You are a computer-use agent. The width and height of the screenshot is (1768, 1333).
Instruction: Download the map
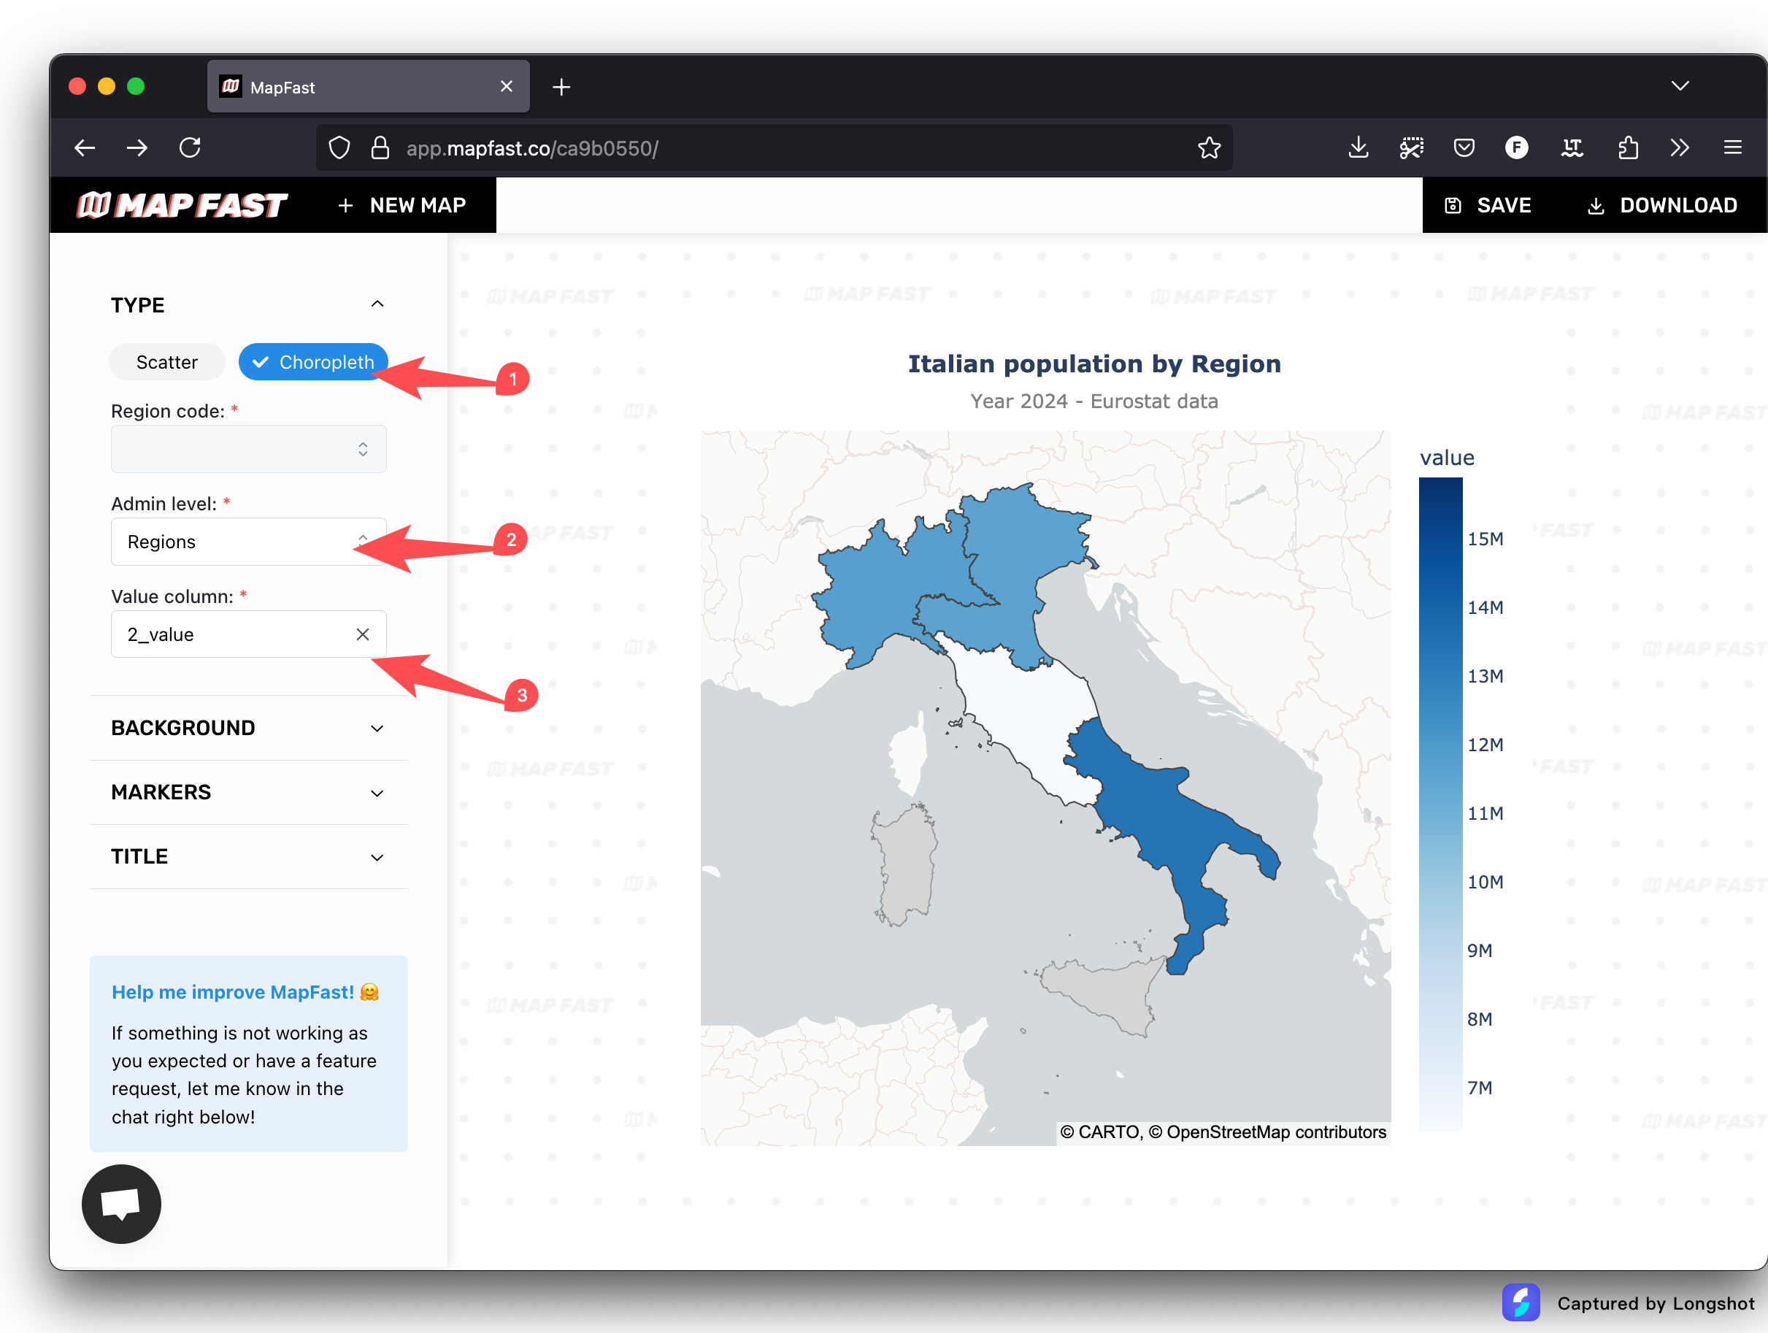[1661, 205]
